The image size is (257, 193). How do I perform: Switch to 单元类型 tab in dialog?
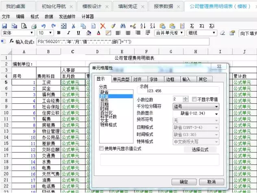(121, 79)
